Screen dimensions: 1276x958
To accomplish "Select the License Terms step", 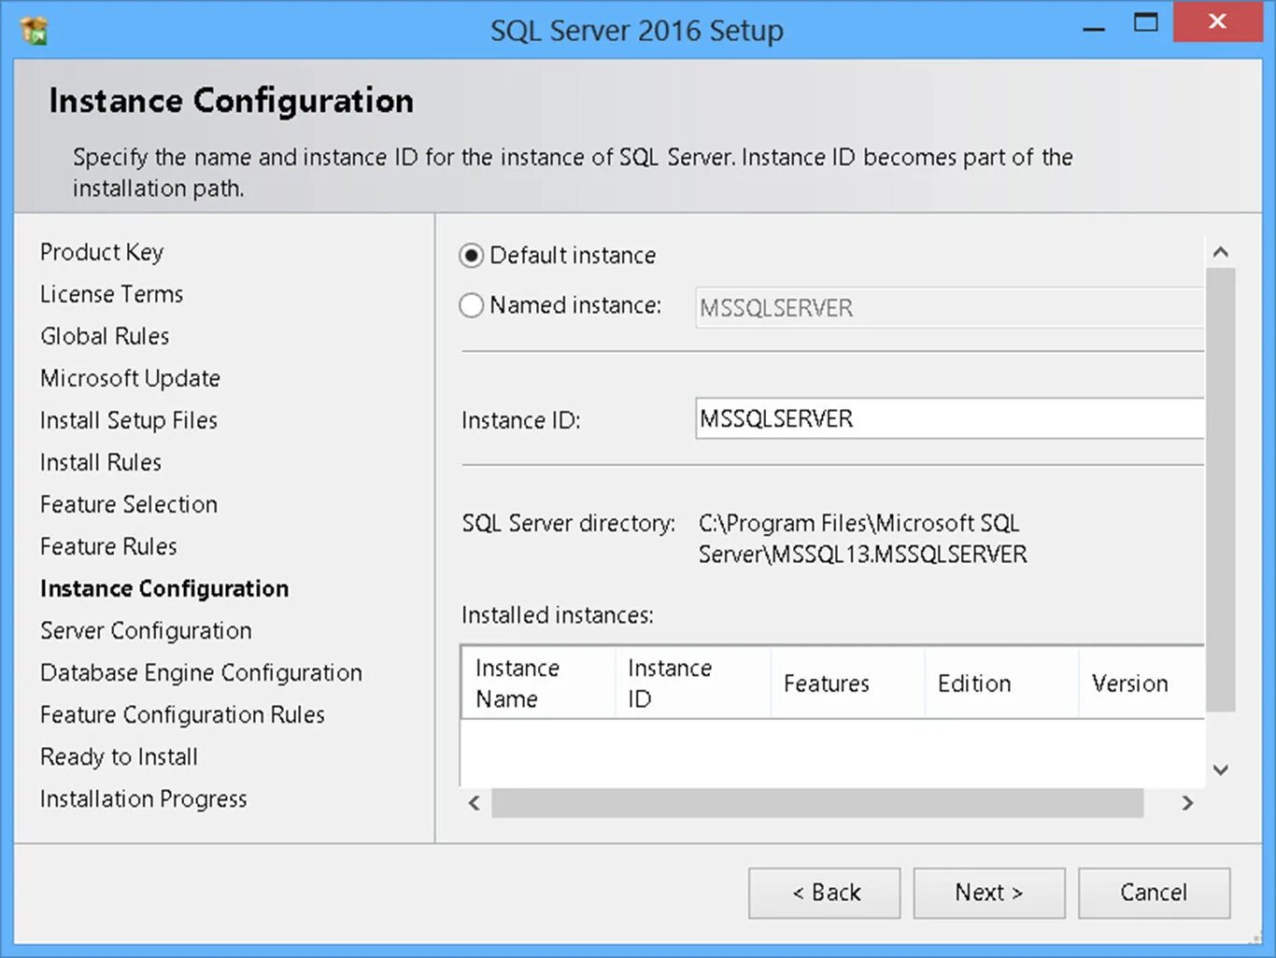I will coord(111,294).
